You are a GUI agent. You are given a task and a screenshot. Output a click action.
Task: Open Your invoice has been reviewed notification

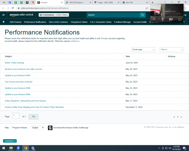(19, 82)
